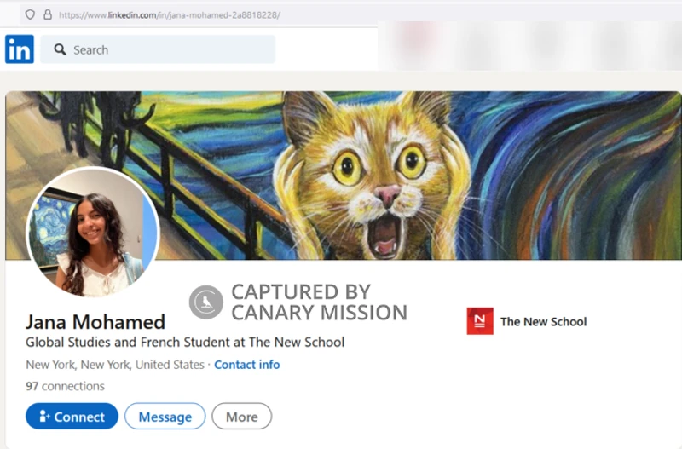View the browser shield tracking-protection icon
Screen dimensions: 682x449
point(30,14)
